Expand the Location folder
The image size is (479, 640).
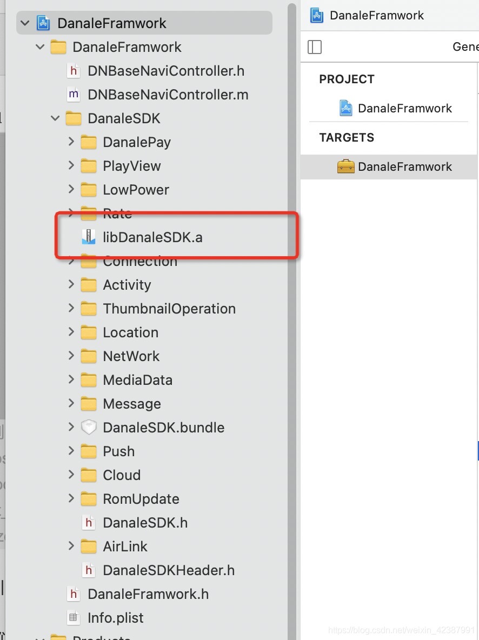(x=71, y=332)
